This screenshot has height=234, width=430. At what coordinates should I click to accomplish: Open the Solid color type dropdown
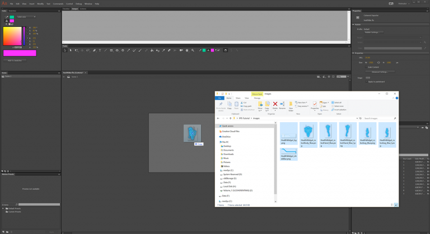25,17
